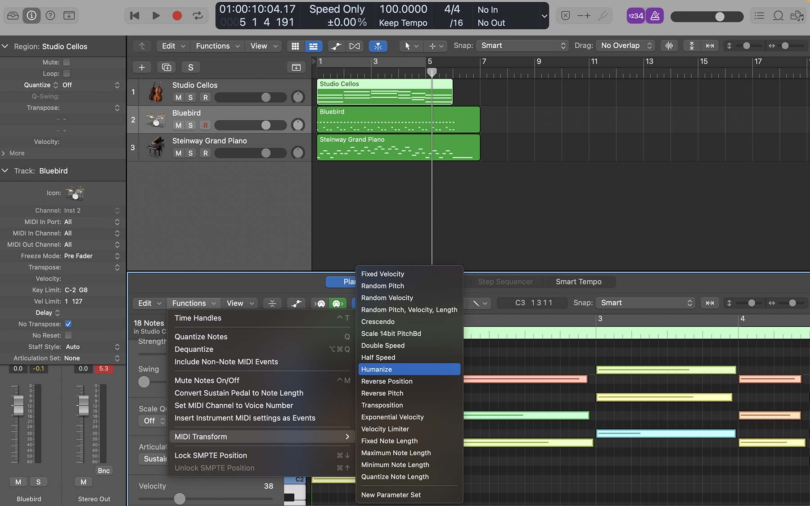
Task: Choose Humanize from MIDI Transform submenu
Action: [x=409, y=370]
